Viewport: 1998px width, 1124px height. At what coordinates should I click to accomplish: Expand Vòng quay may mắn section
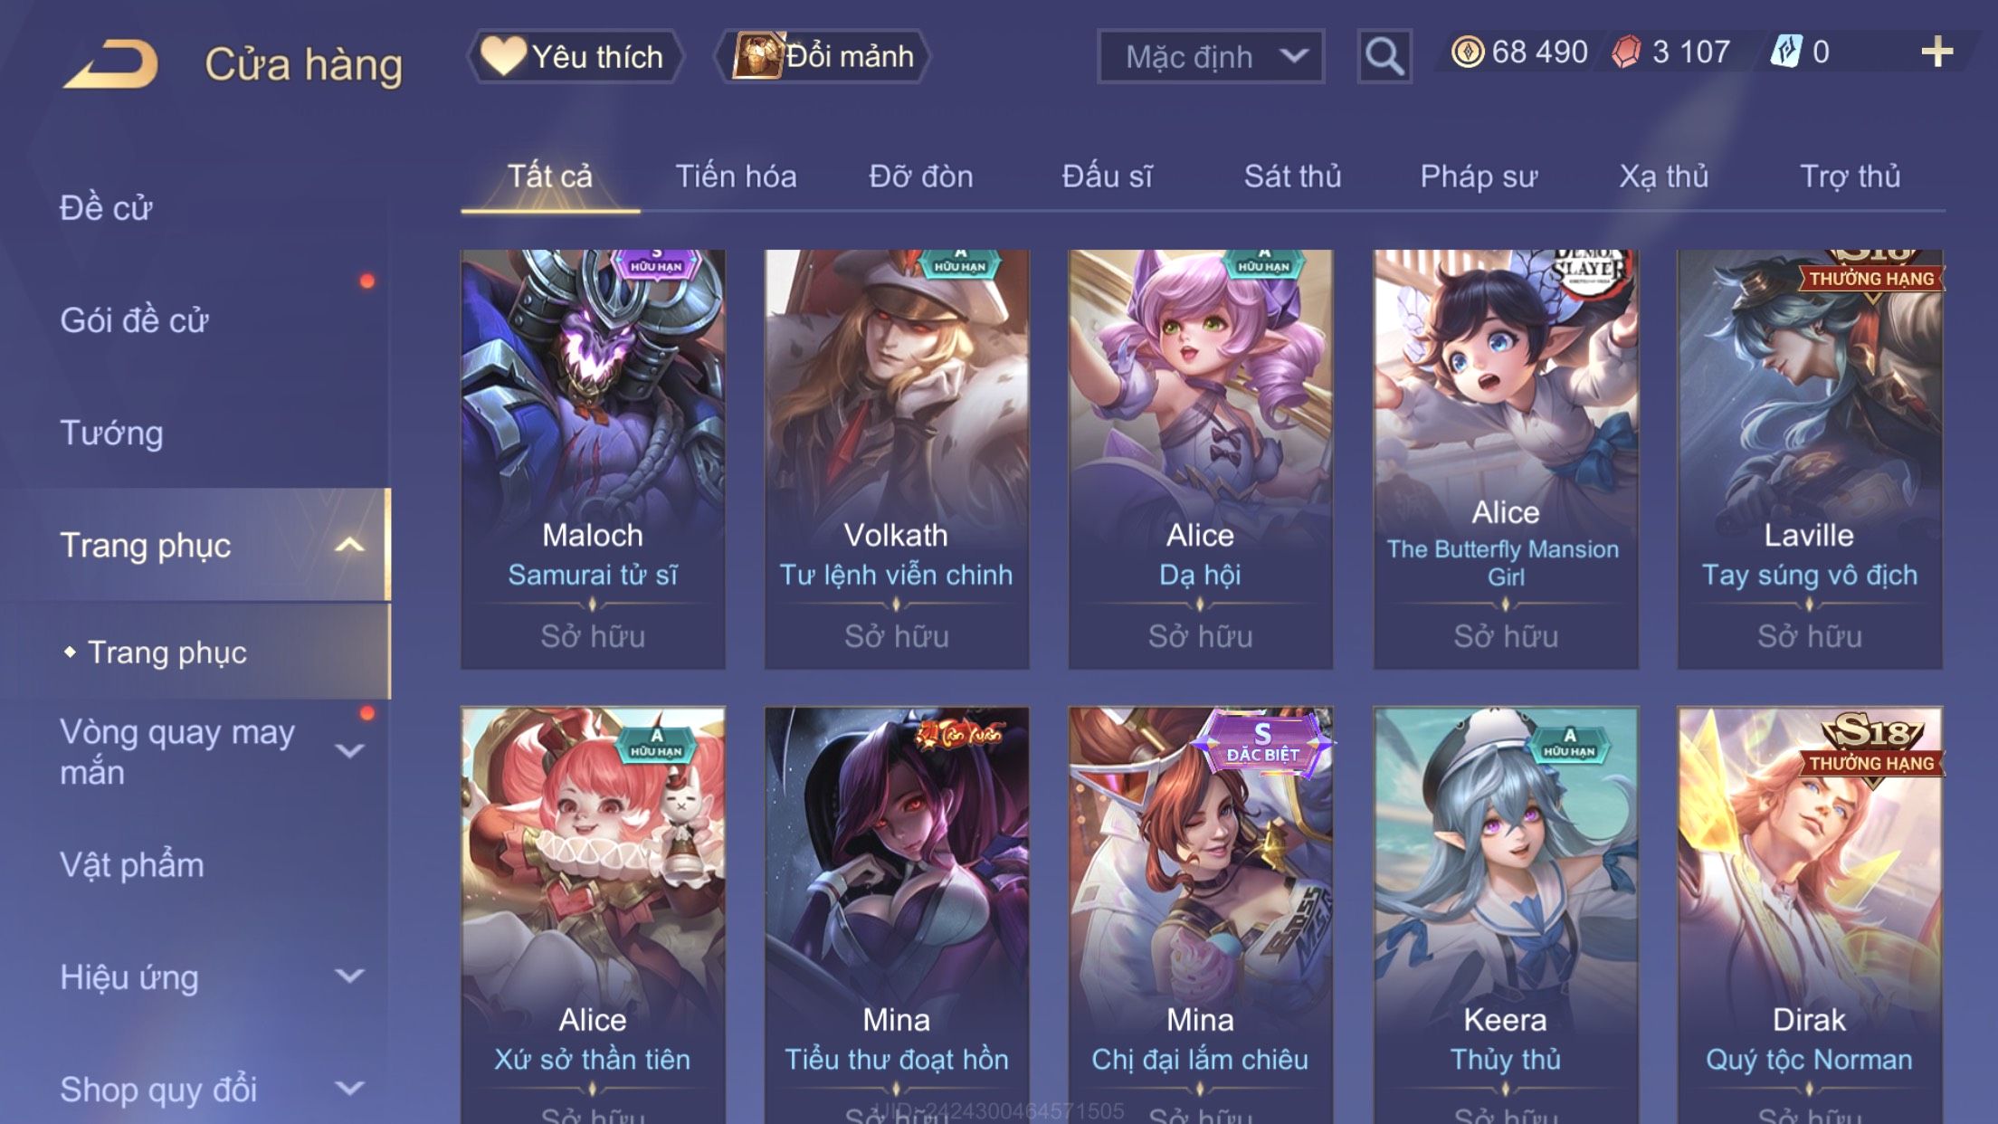tap(349, 751)
